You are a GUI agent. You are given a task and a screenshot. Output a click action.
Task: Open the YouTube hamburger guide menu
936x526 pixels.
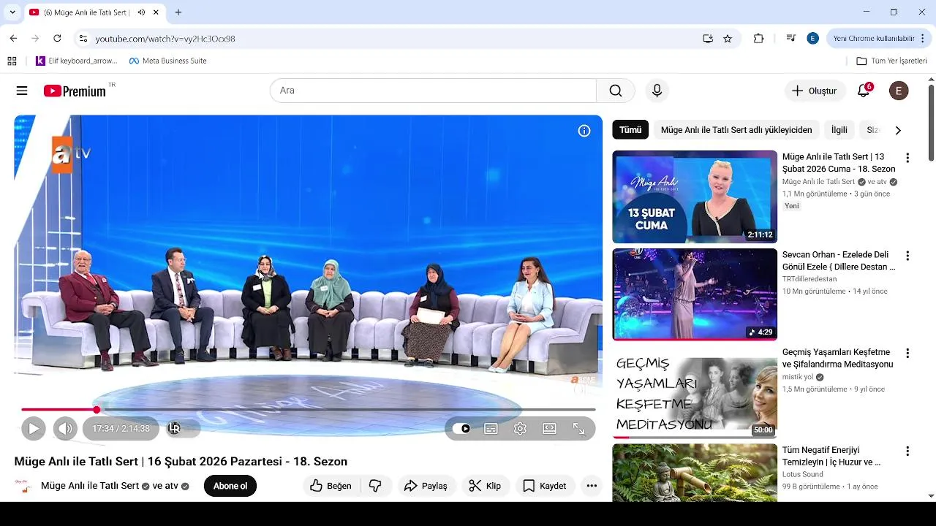click(x=22, y=91)
